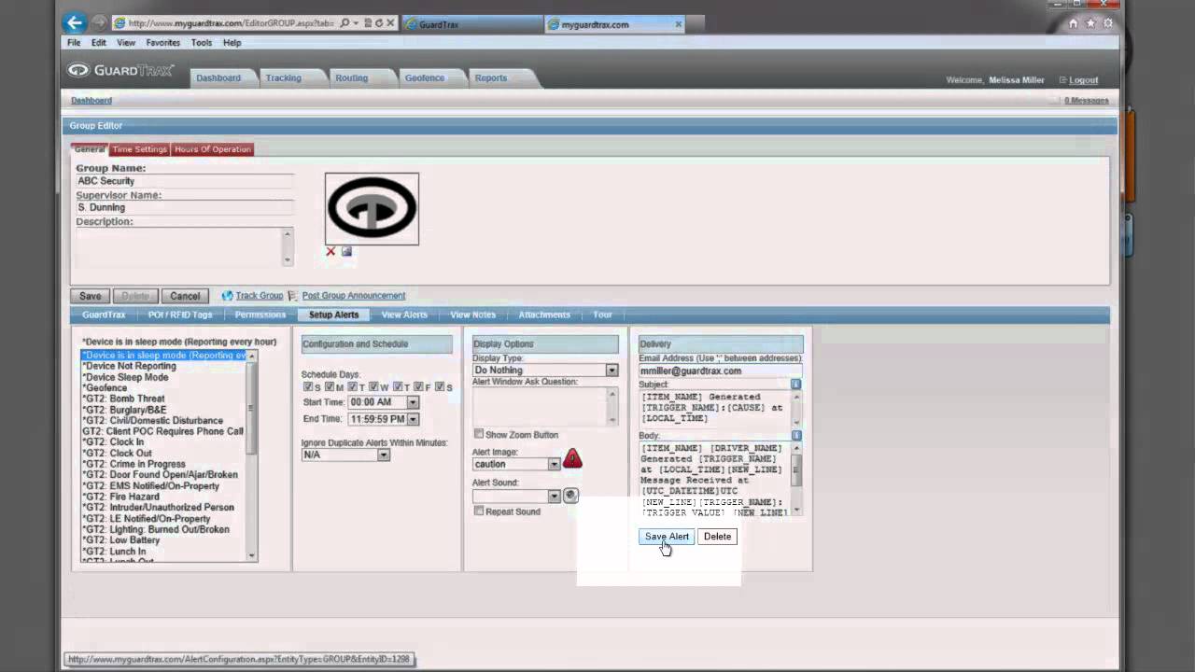Click the Delete button next to Save Alert

click(717, 537)
